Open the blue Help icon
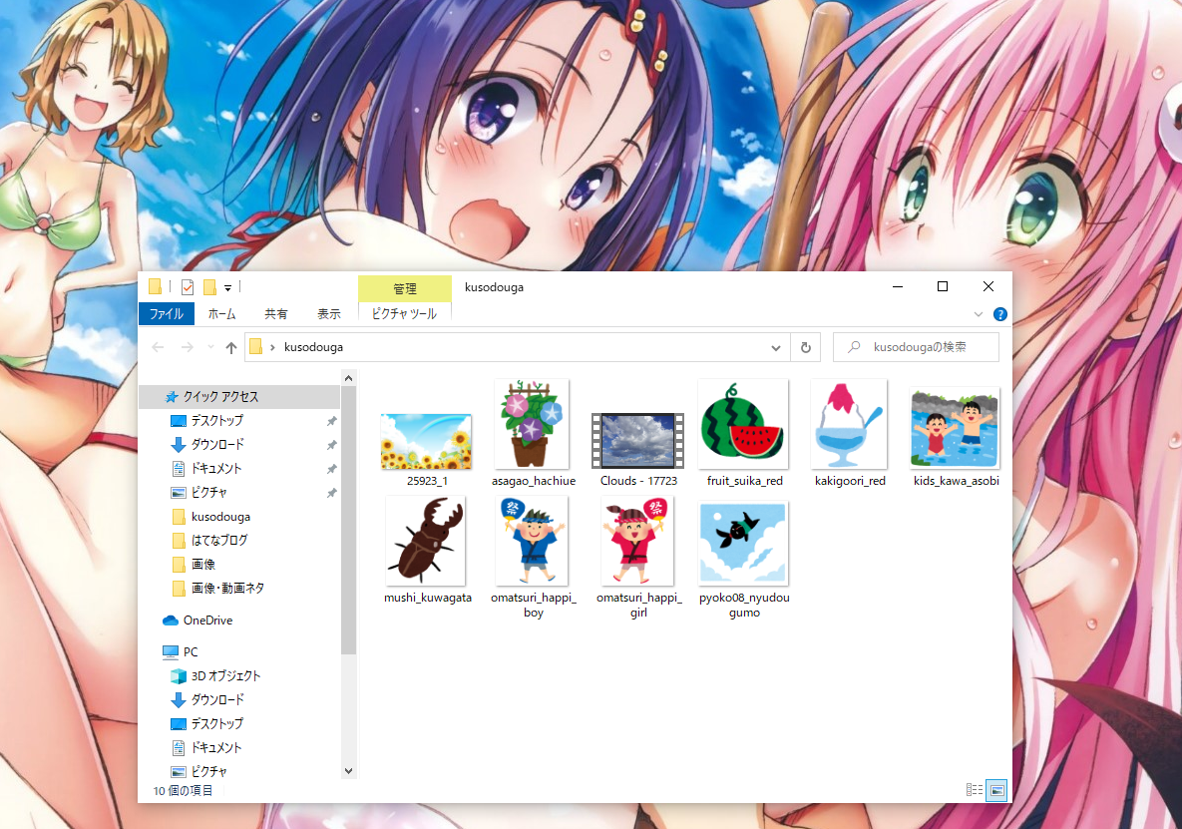The height and width of the screenshot is (829, 1182). click(x=1000, y=314)
